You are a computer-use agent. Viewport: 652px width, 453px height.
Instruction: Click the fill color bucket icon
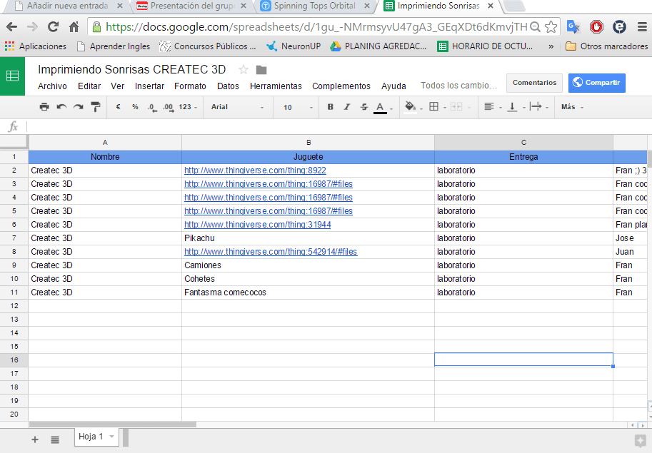coord(411,106)
